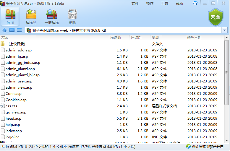Switch to large icon view mode
This screenshot has height=151, width=230.
coord(12,30)
